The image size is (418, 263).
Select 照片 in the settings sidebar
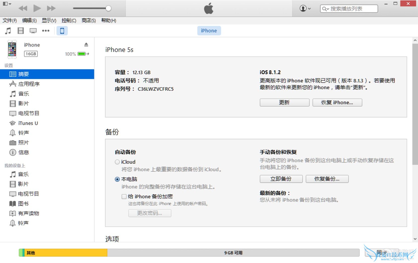pos(24,142)
